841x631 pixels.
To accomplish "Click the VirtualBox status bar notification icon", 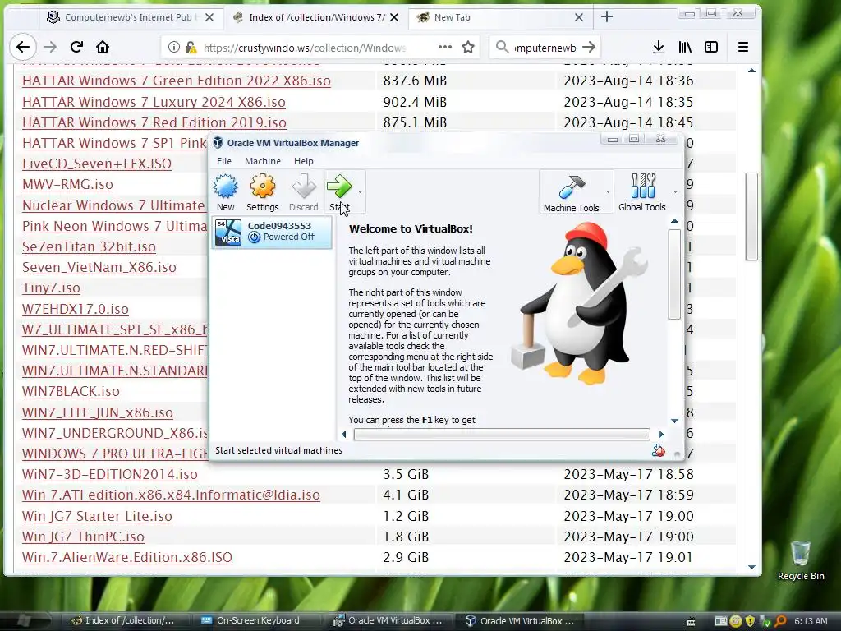I will pyautogui.click(x=659, y=451).
